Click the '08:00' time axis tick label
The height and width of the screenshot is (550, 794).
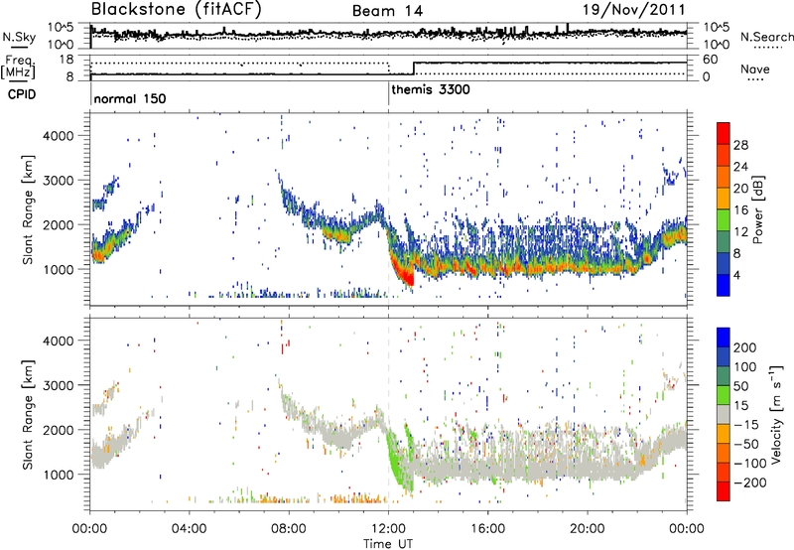(x=289, y=529)
